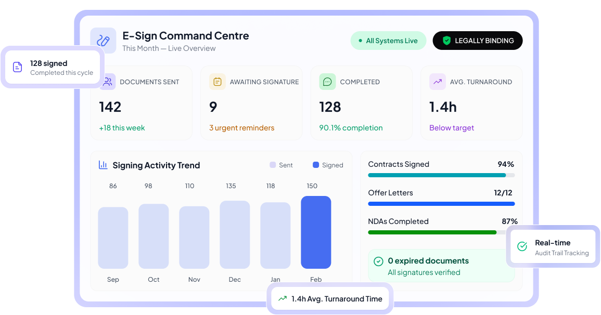Click the document icon beside 128 signed
This screenshot has width=601, height=315.
click(18, 67)
